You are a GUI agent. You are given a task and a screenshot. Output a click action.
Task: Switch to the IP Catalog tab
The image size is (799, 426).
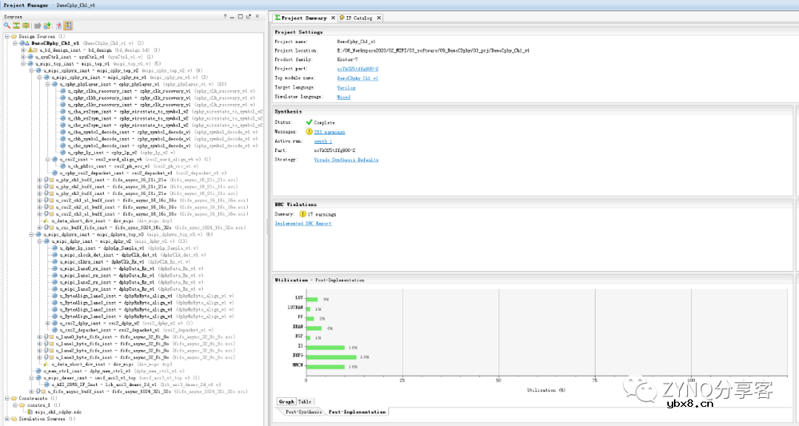pyautogui.click(x=359, y=18)
